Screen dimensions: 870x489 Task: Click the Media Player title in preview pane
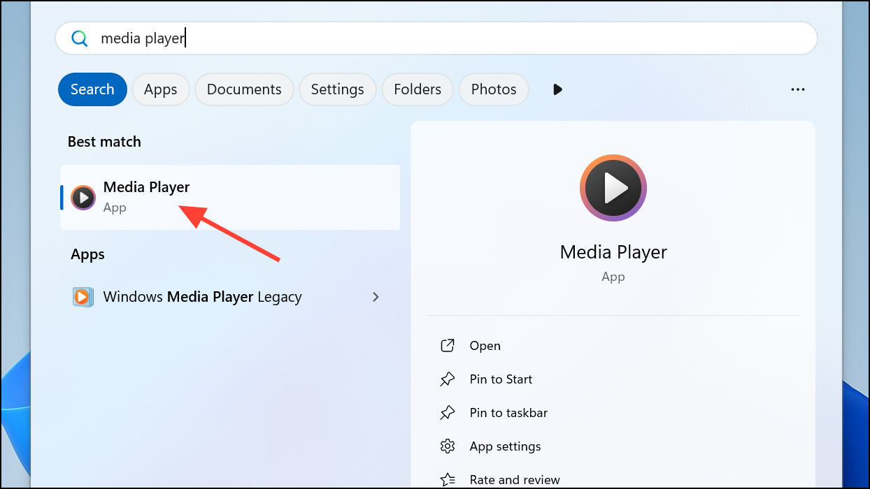pyautogui.click(x=613, y=252)
